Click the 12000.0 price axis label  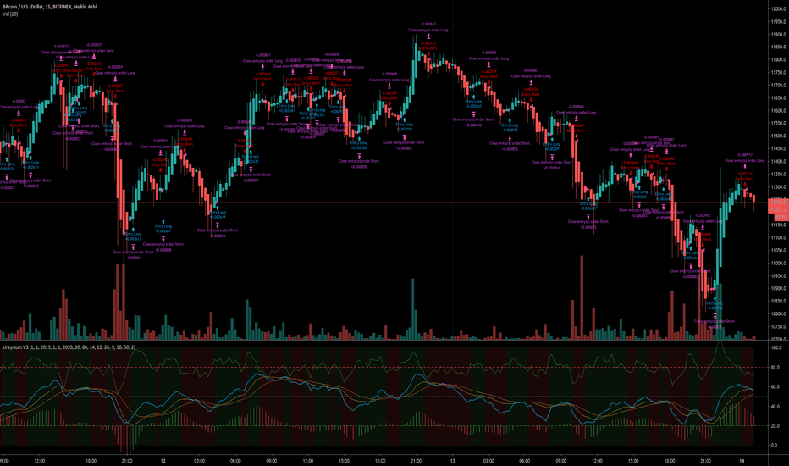pos(779,9)
